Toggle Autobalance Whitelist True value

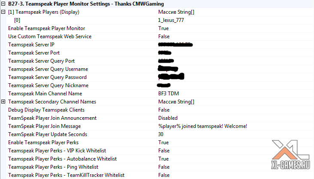click(163, 159)
